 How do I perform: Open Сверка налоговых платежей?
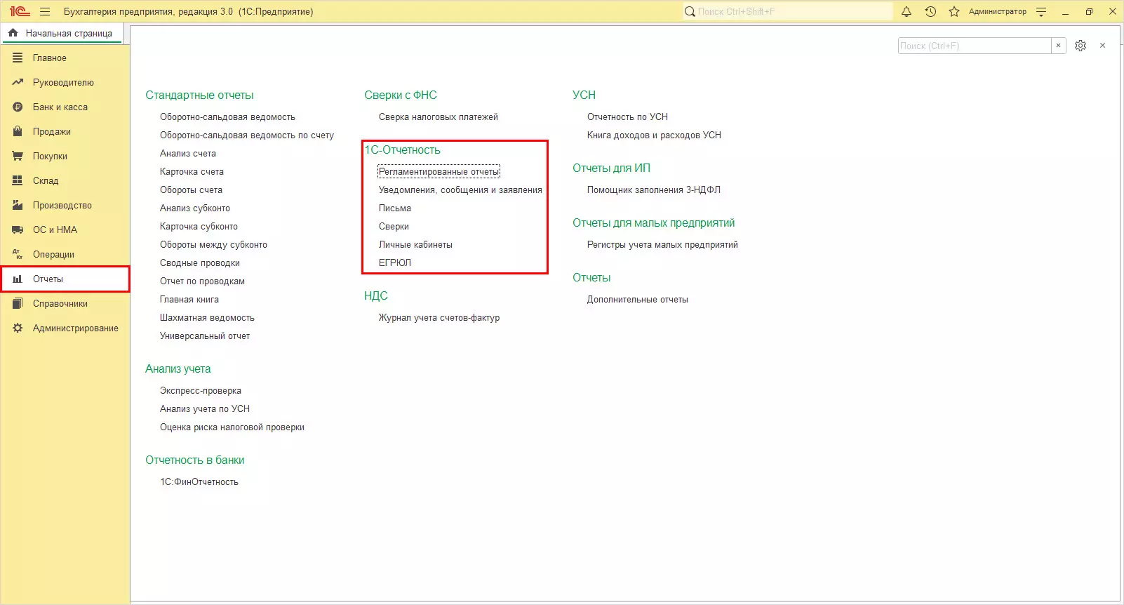439,117
